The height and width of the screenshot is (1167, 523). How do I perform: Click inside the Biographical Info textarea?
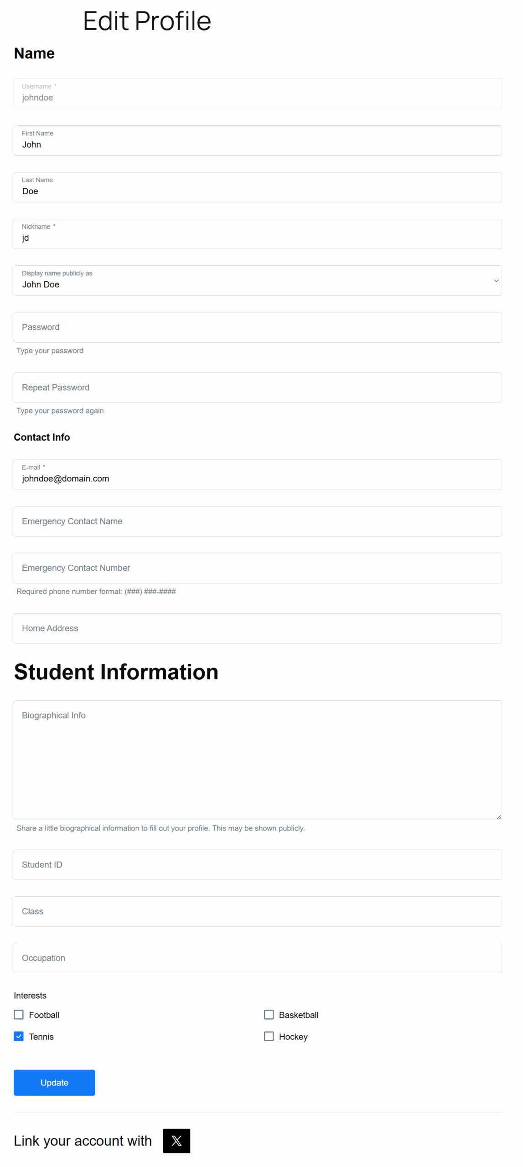pyautogui.click(x=258, y=759)
